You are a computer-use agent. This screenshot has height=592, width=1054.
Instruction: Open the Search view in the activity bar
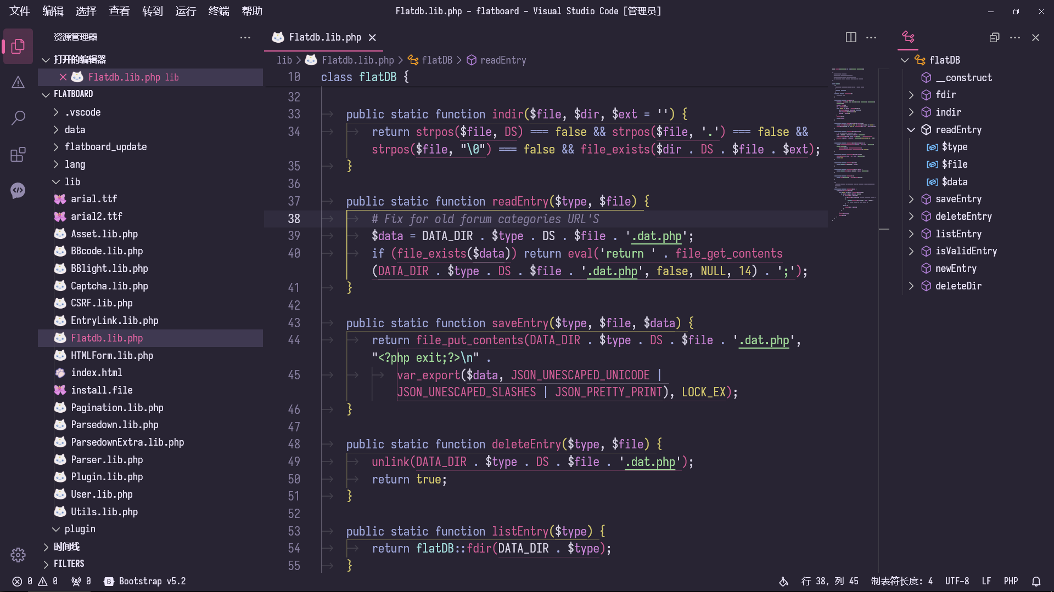pos(18,118)
